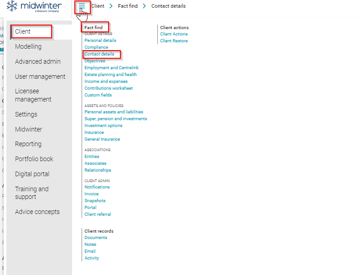Viewport: 358px width, 275px height.
Task: Open the Email link
Action: [90, 251]
